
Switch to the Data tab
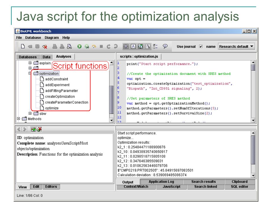46,57
